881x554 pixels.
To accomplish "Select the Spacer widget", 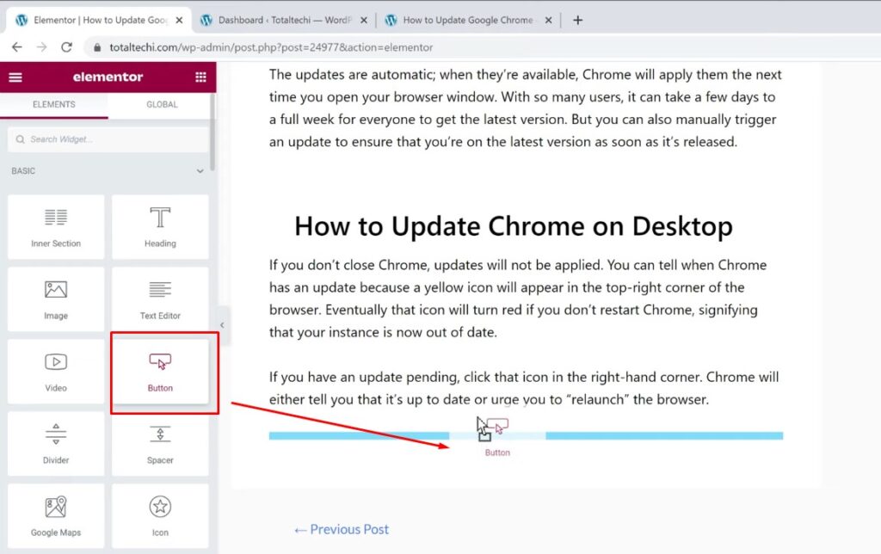I will coord(160,443).
